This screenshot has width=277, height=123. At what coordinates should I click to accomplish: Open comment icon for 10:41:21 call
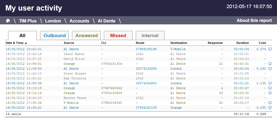[x=270, y=49]
